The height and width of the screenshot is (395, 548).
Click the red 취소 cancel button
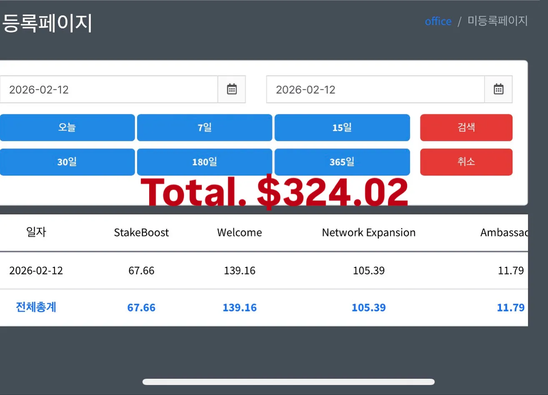(x=466, y=162)
